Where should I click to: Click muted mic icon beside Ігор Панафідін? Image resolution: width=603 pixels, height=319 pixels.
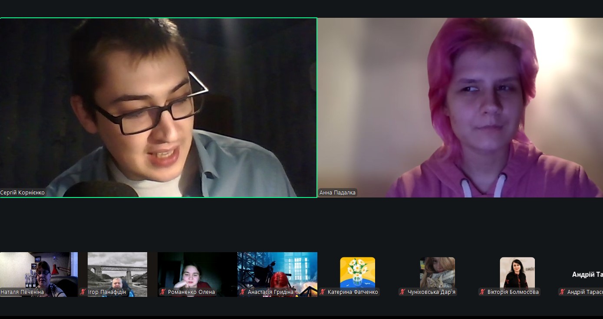(83, 292)
